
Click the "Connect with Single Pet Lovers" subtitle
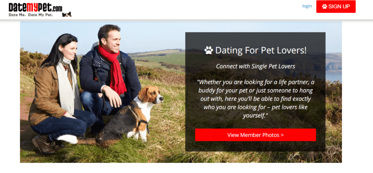point(255,66)
